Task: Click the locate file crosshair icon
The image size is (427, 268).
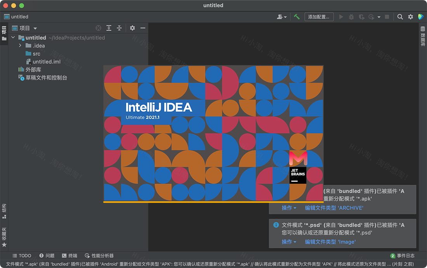Action: (x=99, y=28)
